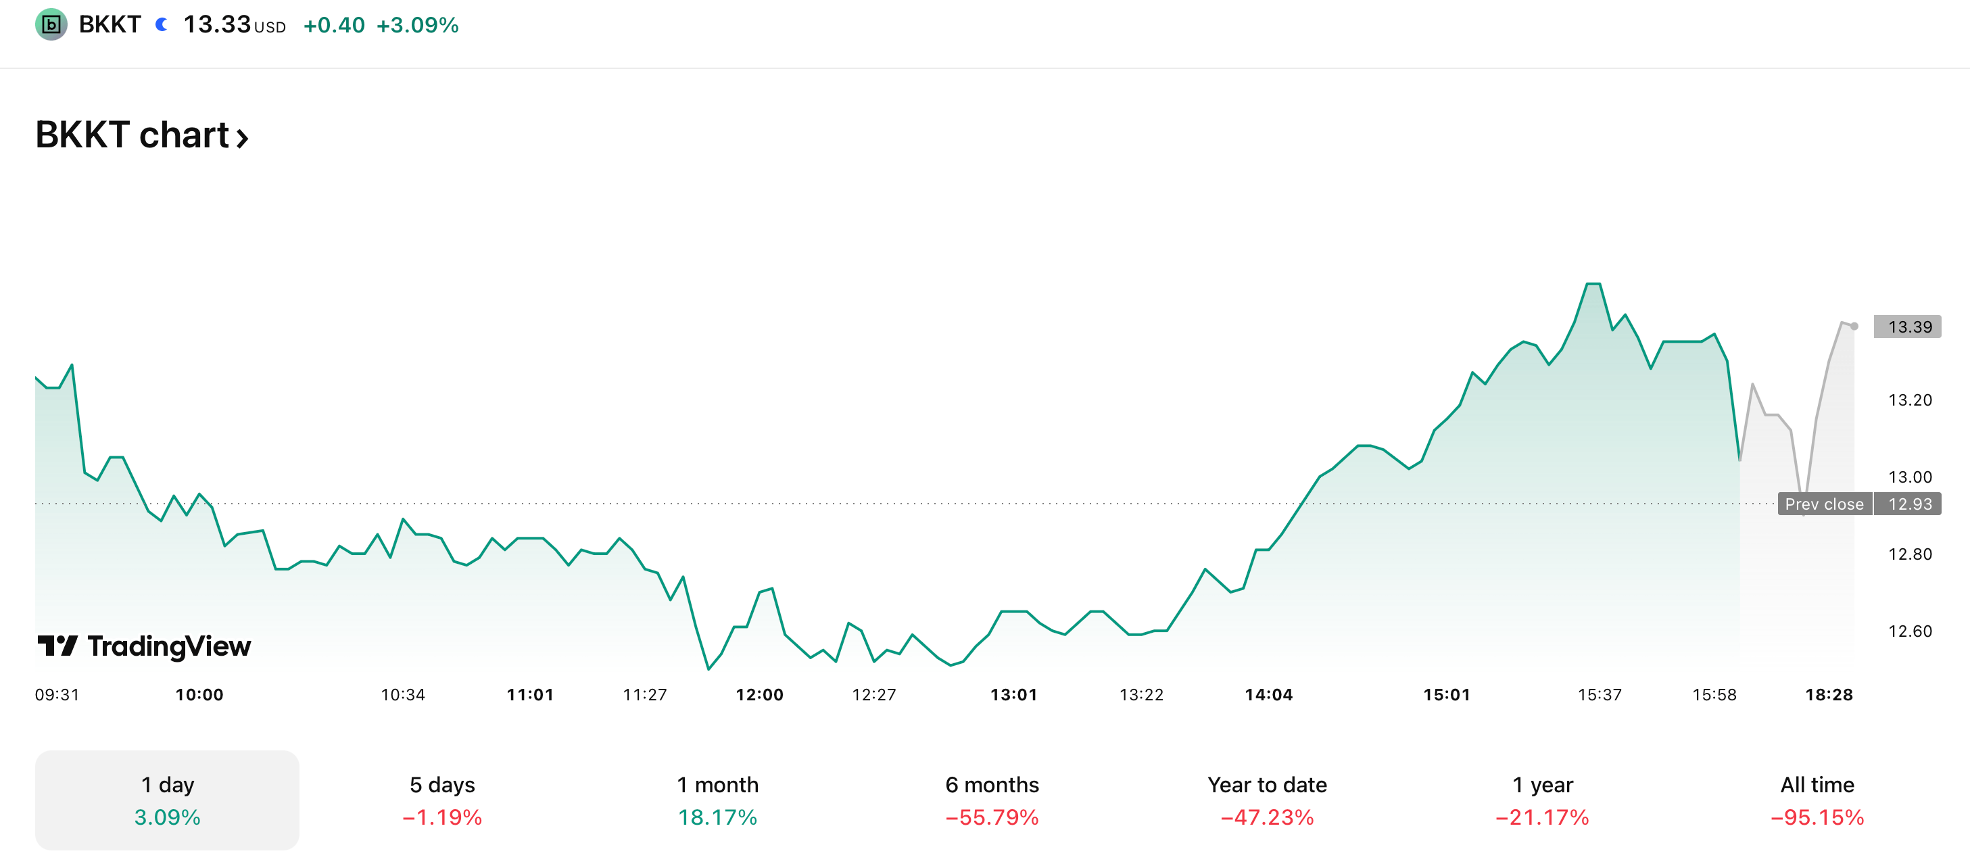Click the gray last-price dot marker
Image resolution: width=1970 pixels, height=868 pixels.
point(1854,327)
